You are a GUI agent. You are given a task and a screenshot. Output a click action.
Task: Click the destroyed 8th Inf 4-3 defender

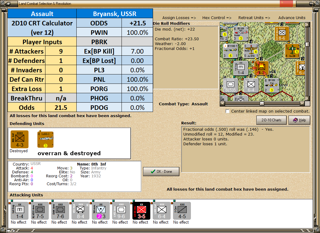point(20,139)
